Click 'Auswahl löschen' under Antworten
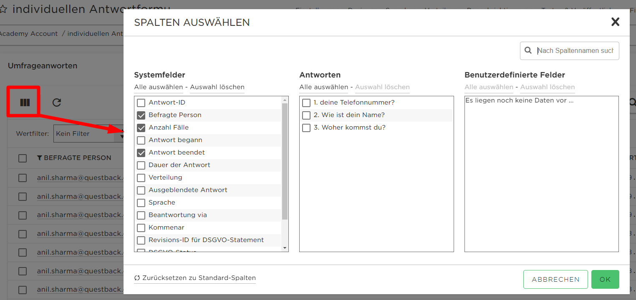Image resolution: width=636 pixels, height=300 pixels. (x=382, y=87)
